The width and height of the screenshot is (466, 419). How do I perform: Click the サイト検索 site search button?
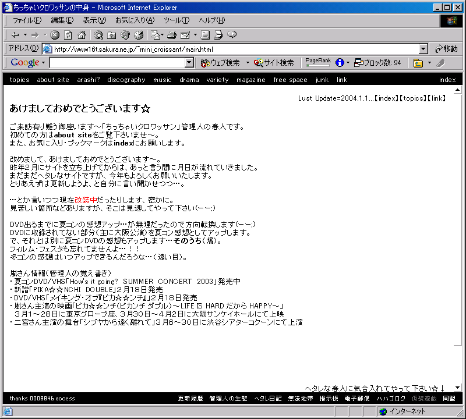(274, 63)
